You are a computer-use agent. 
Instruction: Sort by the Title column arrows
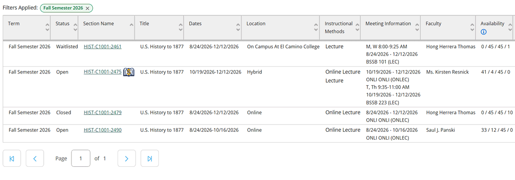click(180, 27)
